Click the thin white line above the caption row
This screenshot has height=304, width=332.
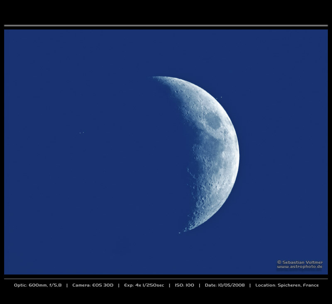point(166,279)
